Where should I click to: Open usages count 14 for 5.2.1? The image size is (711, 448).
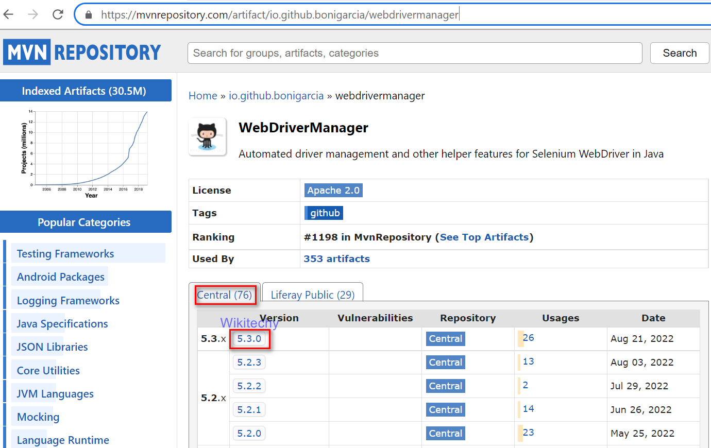528,409
